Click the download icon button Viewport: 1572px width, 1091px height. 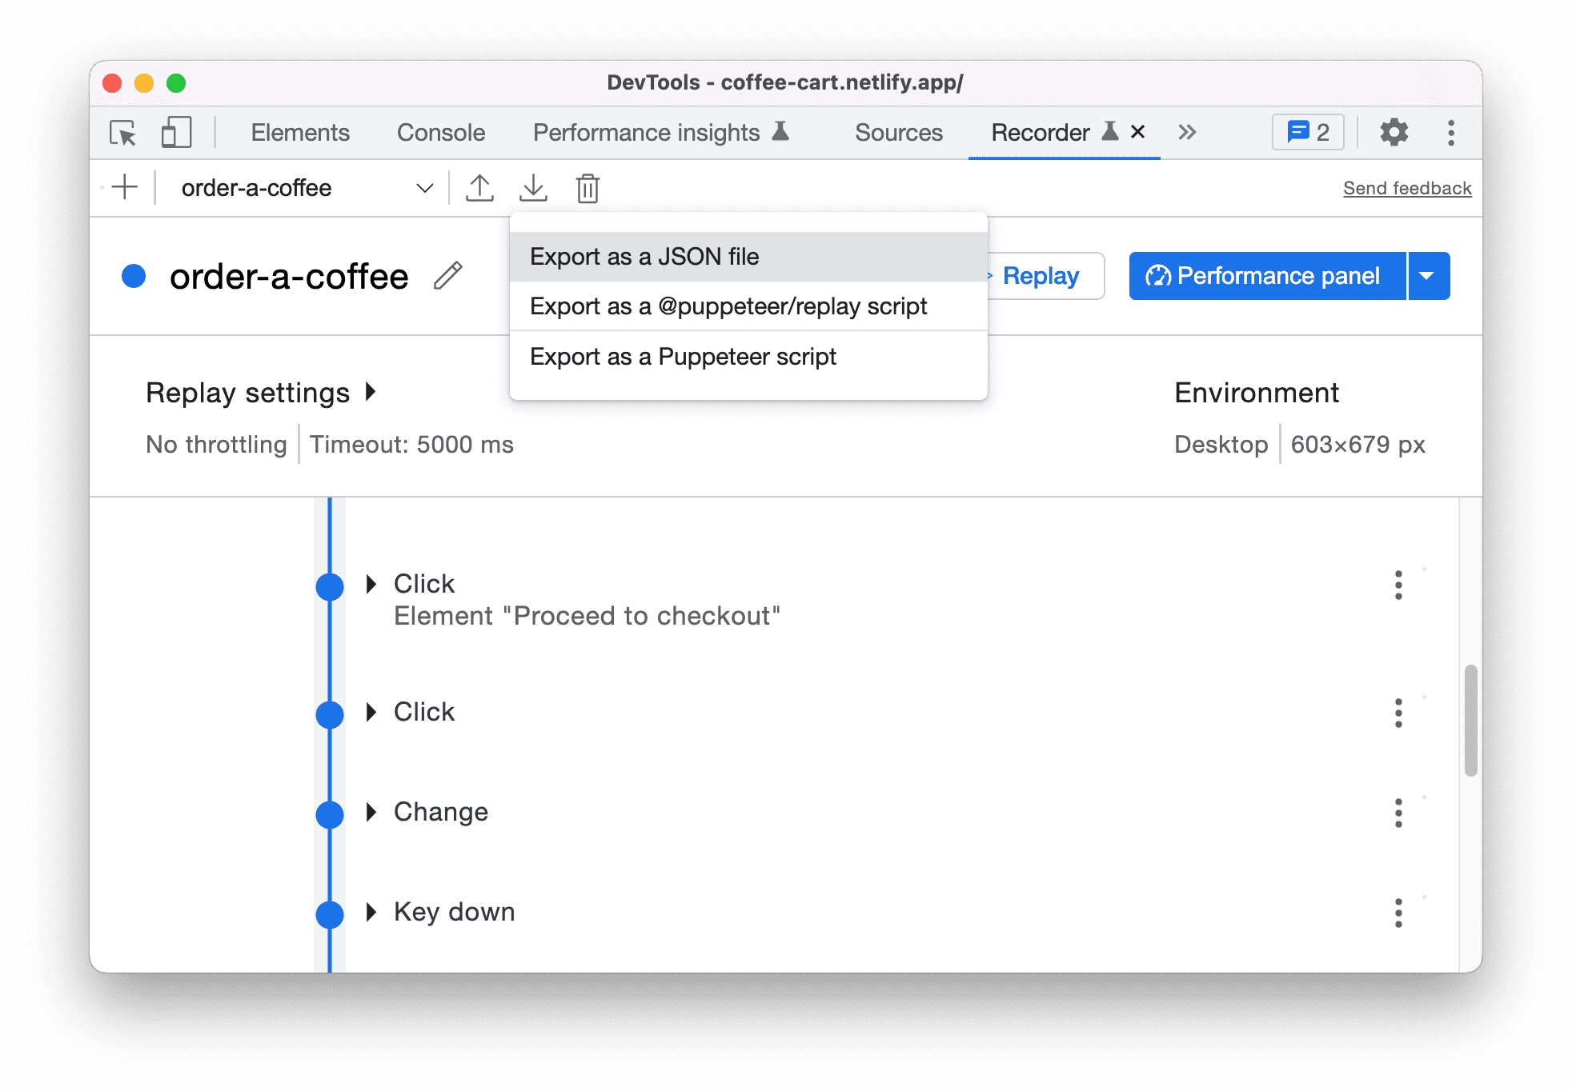[534, 187]
